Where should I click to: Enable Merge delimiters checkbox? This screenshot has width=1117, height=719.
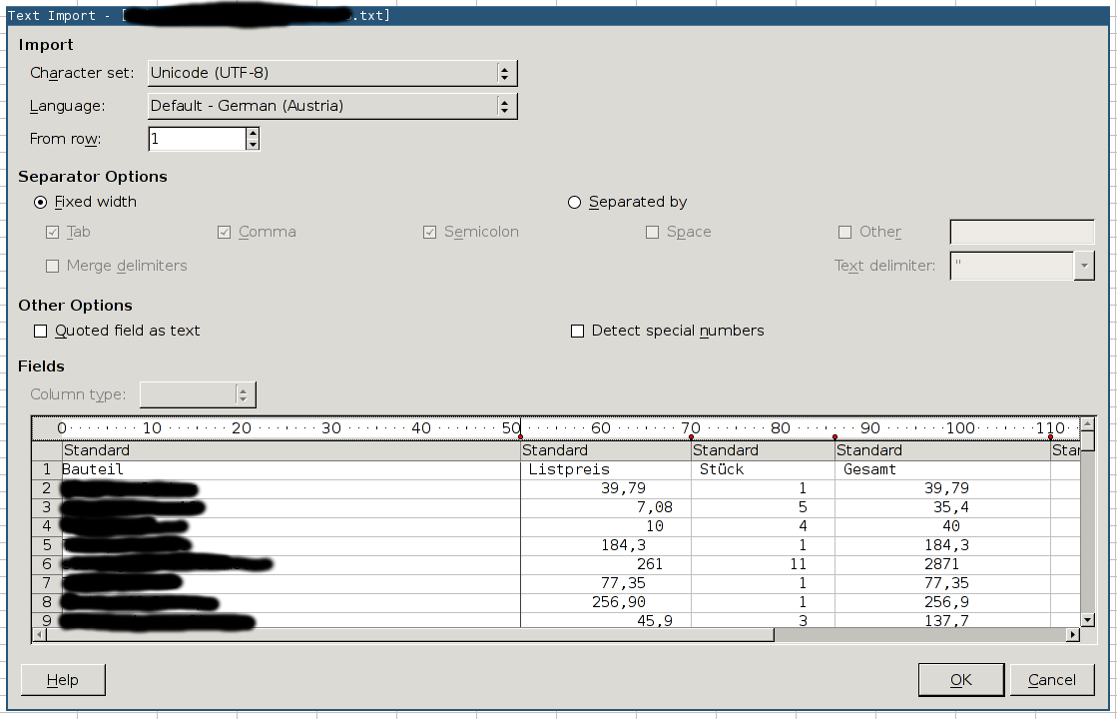(x=52, y=266)
